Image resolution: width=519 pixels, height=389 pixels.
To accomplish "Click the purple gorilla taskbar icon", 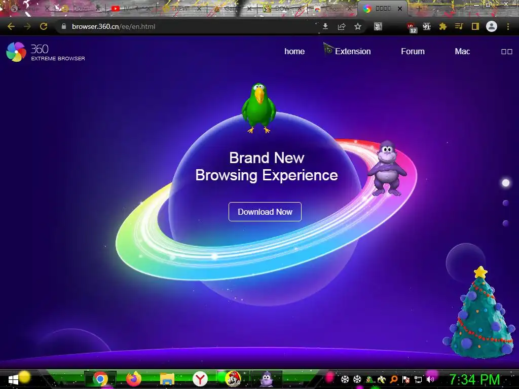I will pyautogui.click(x=267, y=379).
